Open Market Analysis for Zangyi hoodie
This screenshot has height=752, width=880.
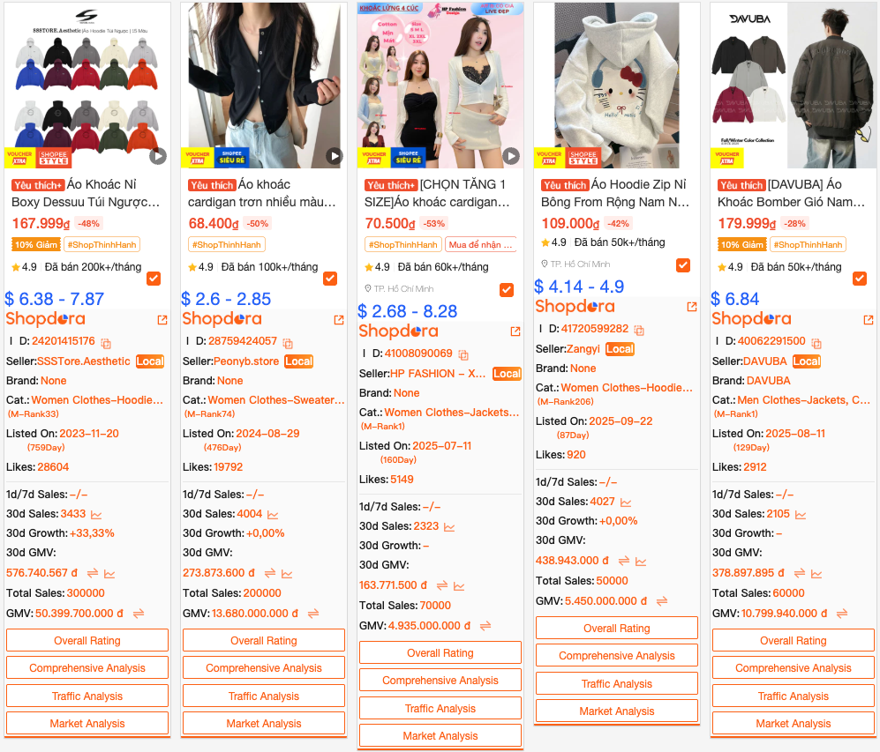click(617, 711)
